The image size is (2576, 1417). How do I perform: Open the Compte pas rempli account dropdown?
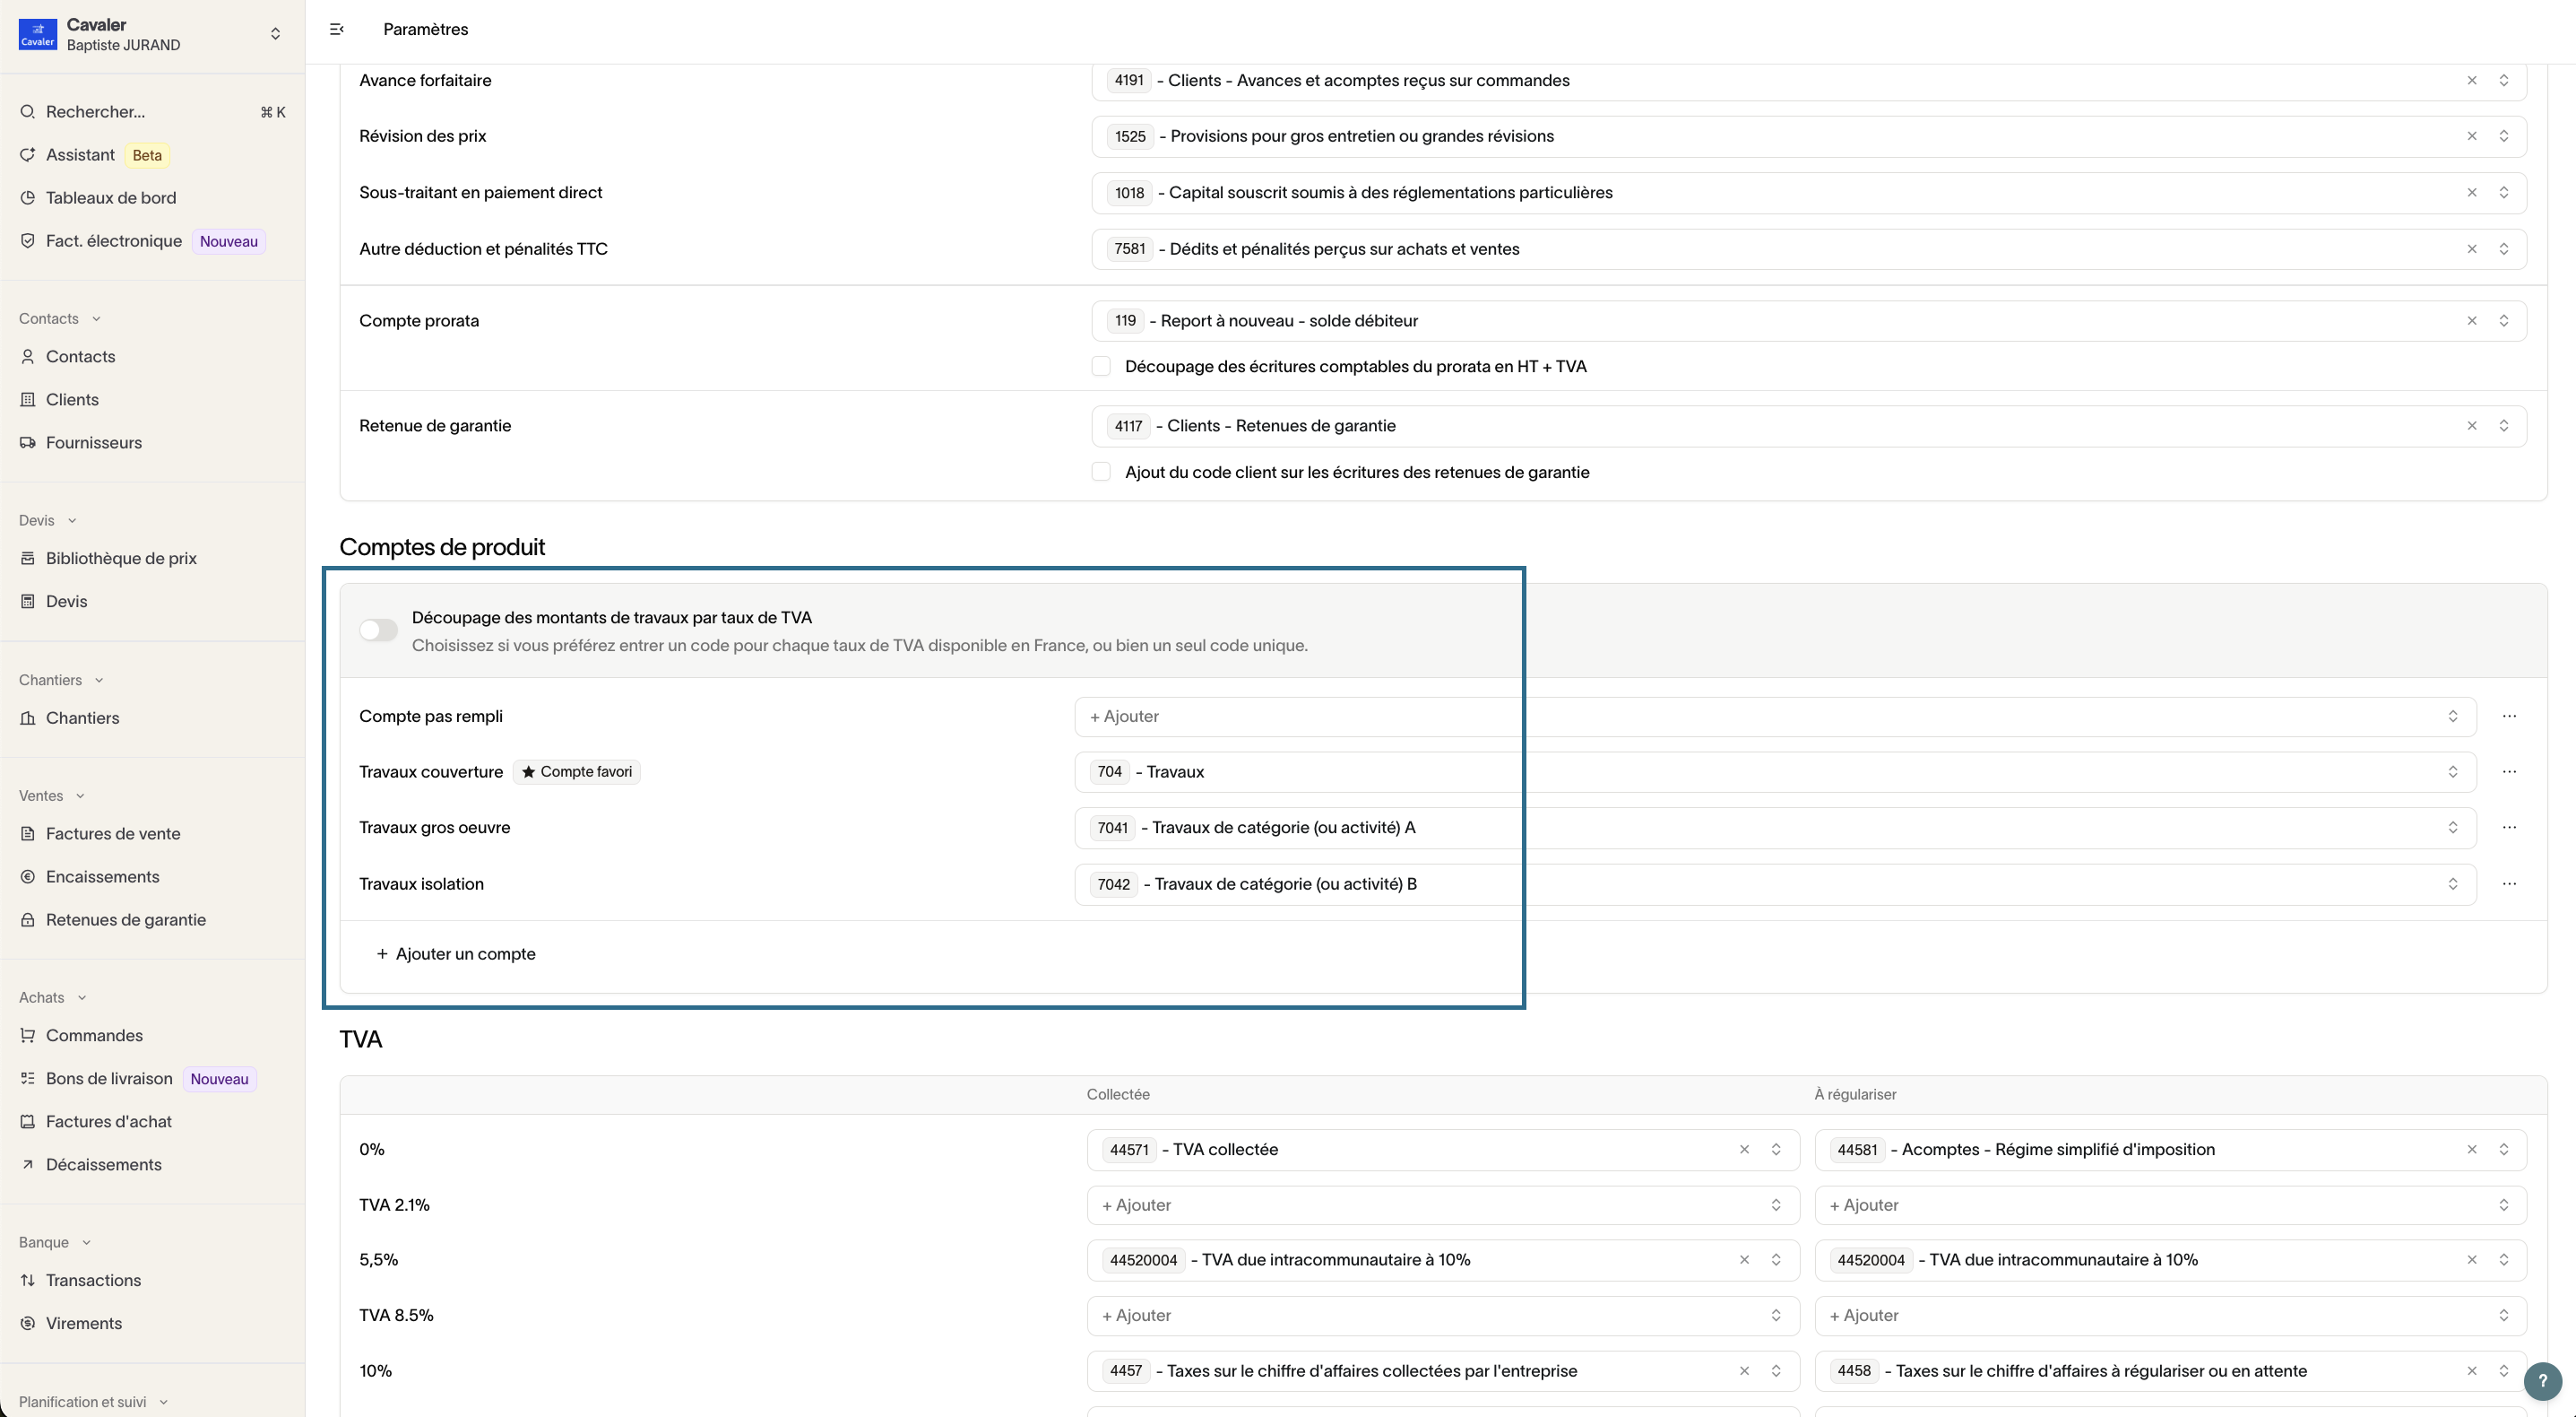click(x=1775, y=717)
